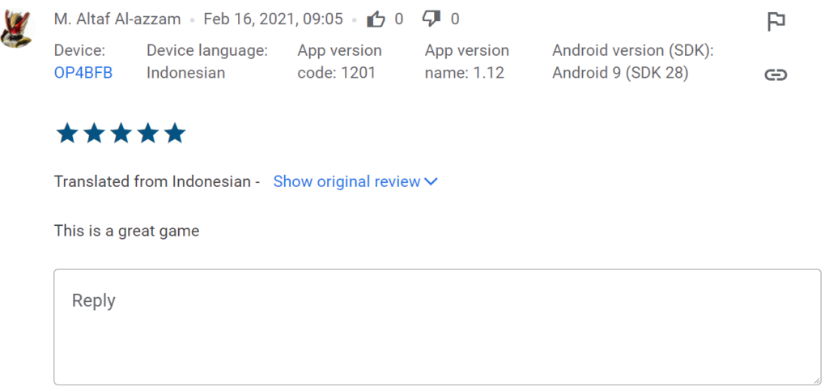Click the Android 9 (SDK 28) text
The width and height of the screenshot is (829, 391).
point(620,73)
